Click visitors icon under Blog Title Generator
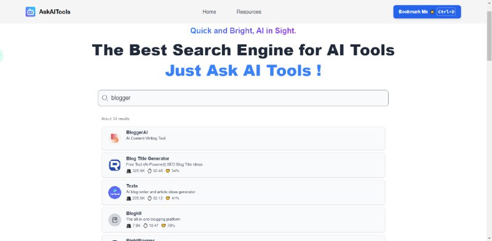Screen dimensions: 492x241 [x=129, y=171]
